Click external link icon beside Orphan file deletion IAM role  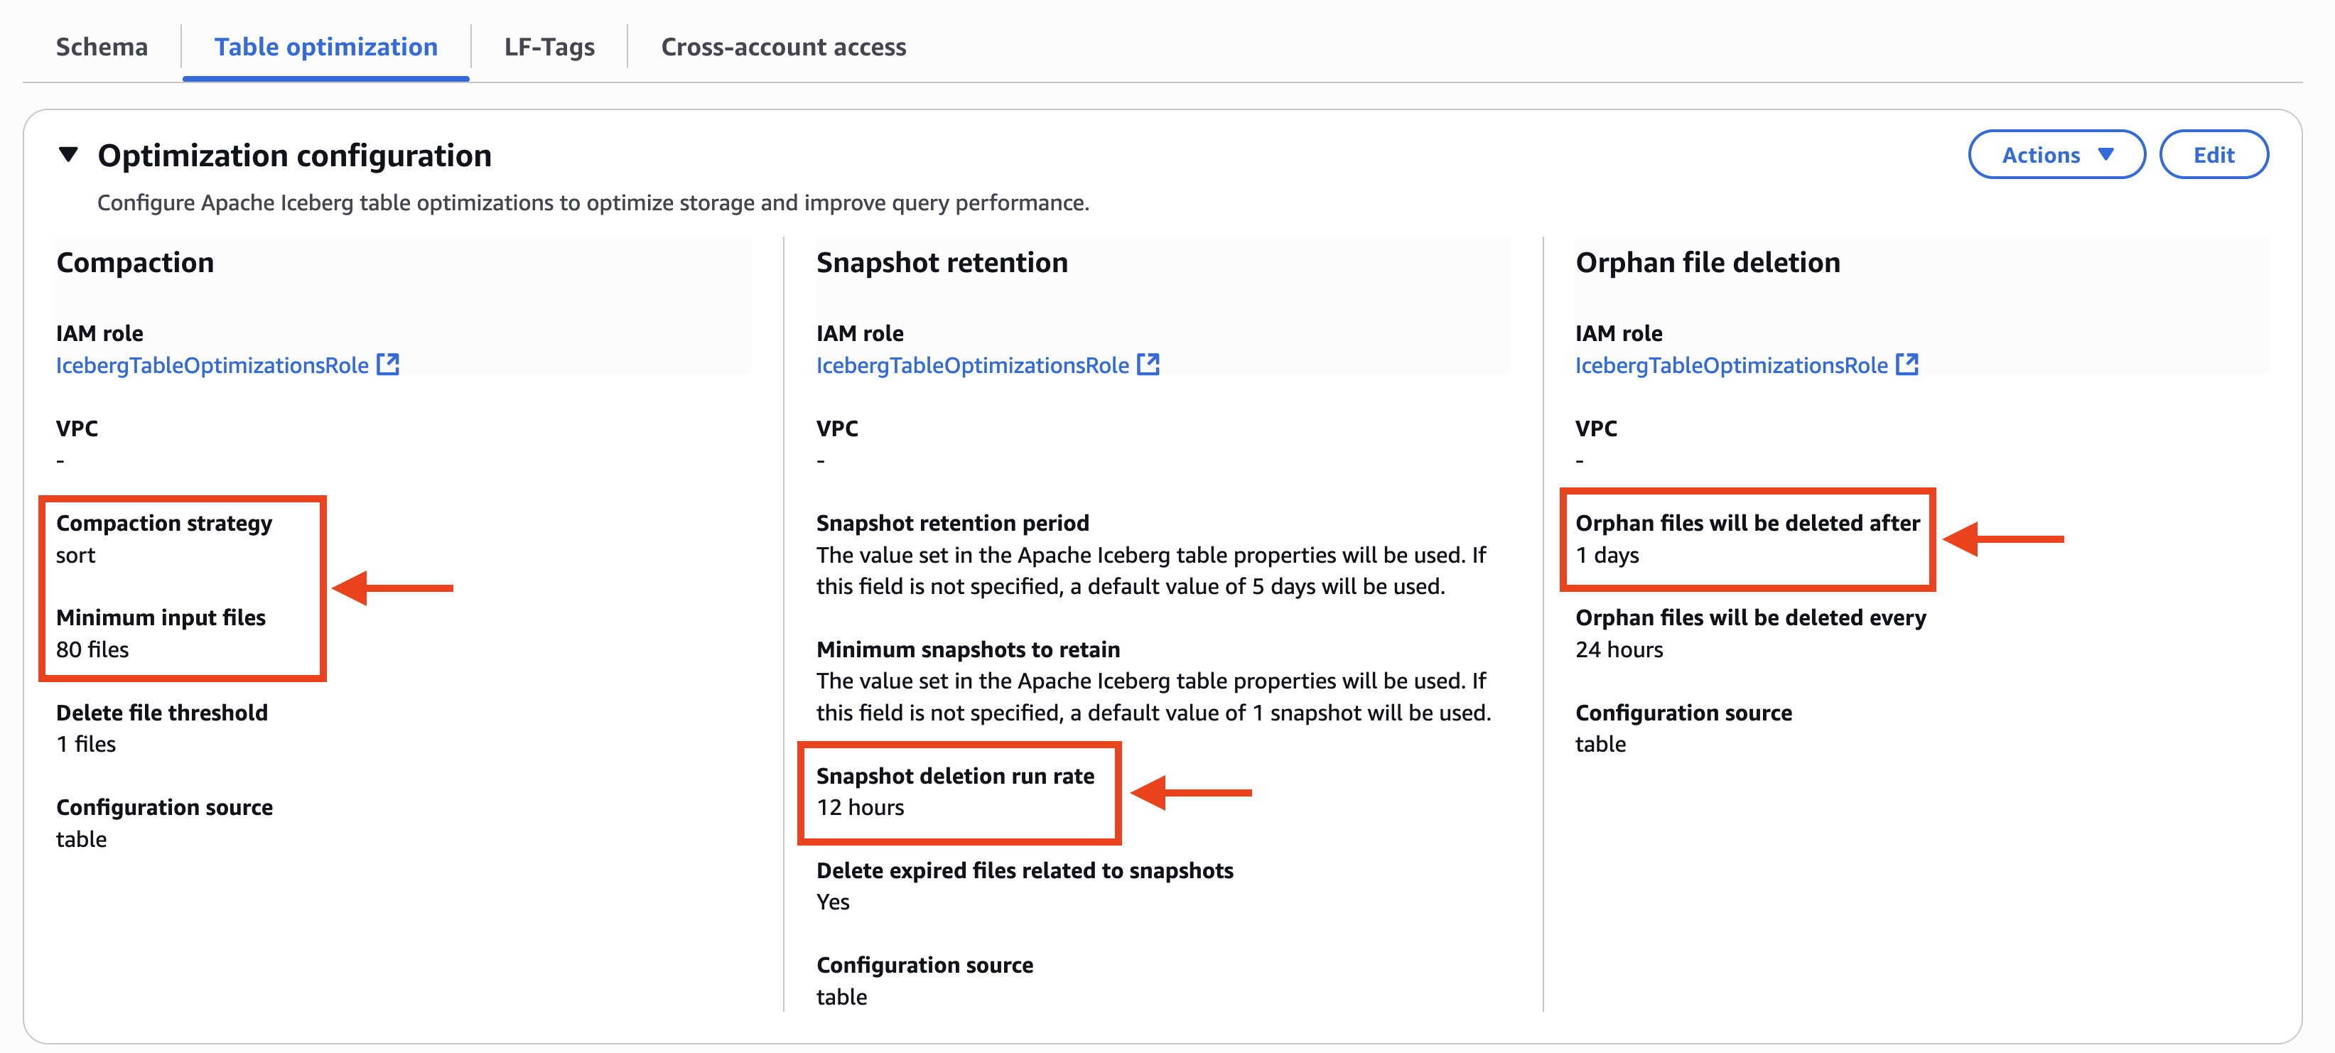(x=1907, y=364)
